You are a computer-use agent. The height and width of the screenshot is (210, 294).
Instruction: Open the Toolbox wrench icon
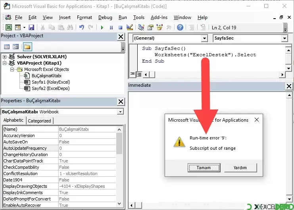[x=169, y=27]
